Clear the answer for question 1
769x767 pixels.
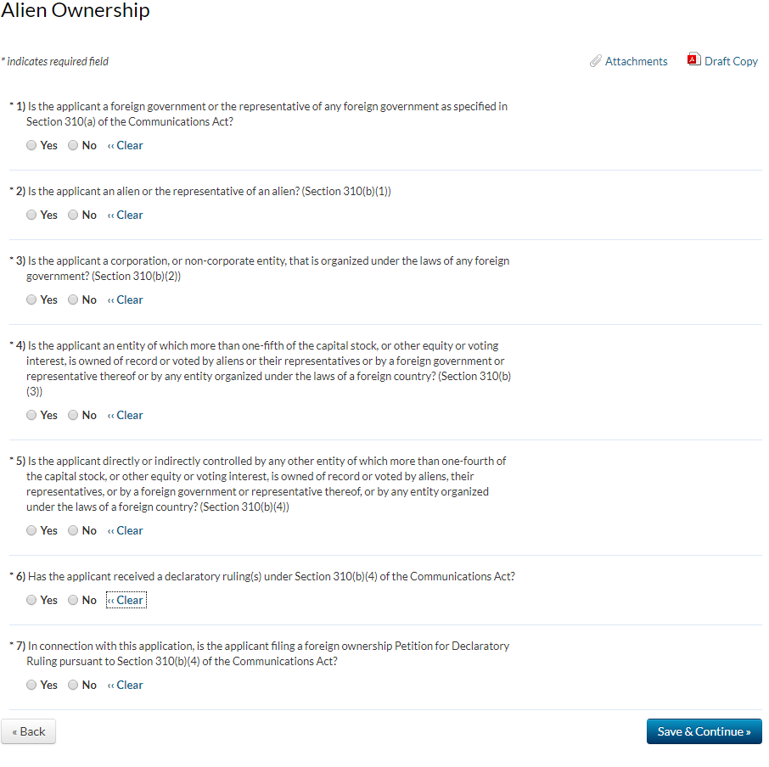tap(126, 145)
